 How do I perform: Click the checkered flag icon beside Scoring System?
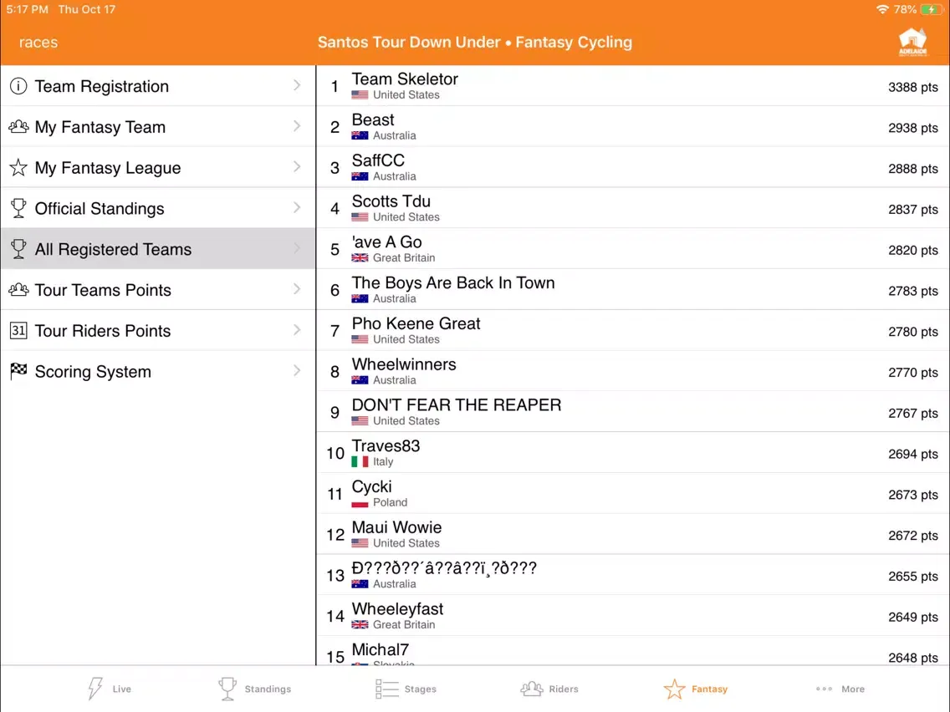[x=18, y=370]
